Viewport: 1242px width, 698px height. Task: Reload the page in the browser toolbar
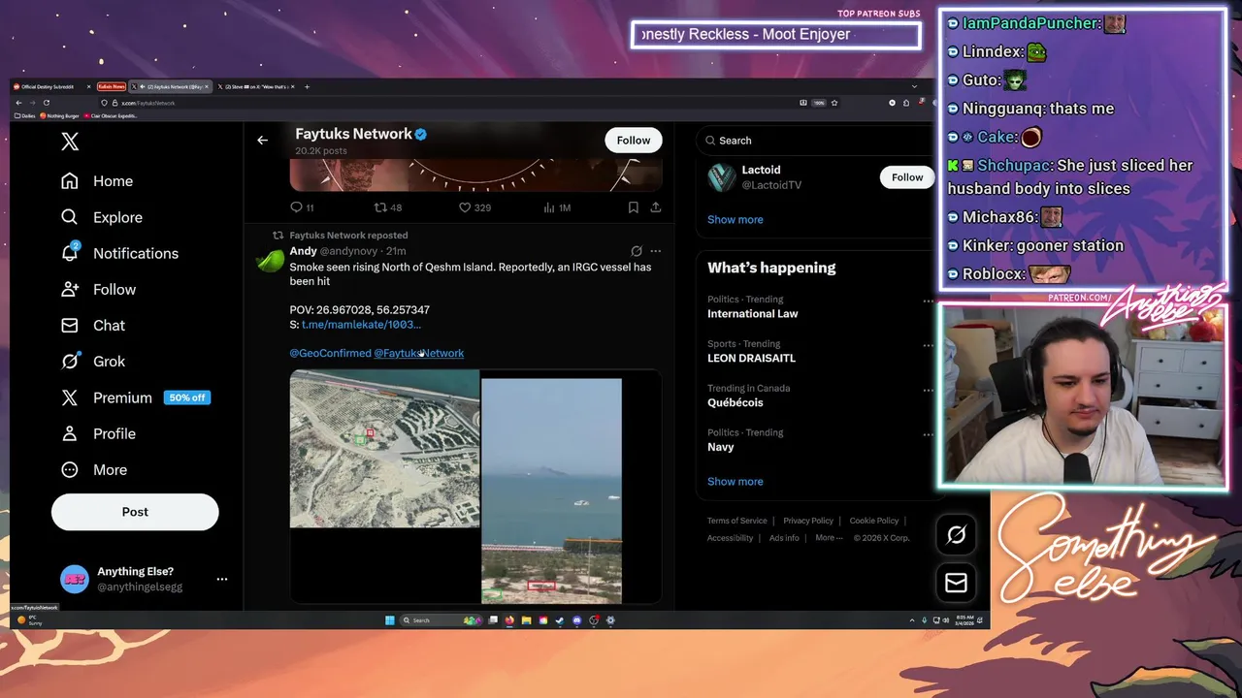pyautogui.click(x=46, y=103)
